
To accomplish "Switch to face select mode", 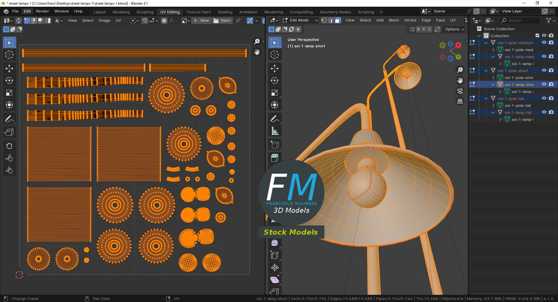I will (338, 20).
